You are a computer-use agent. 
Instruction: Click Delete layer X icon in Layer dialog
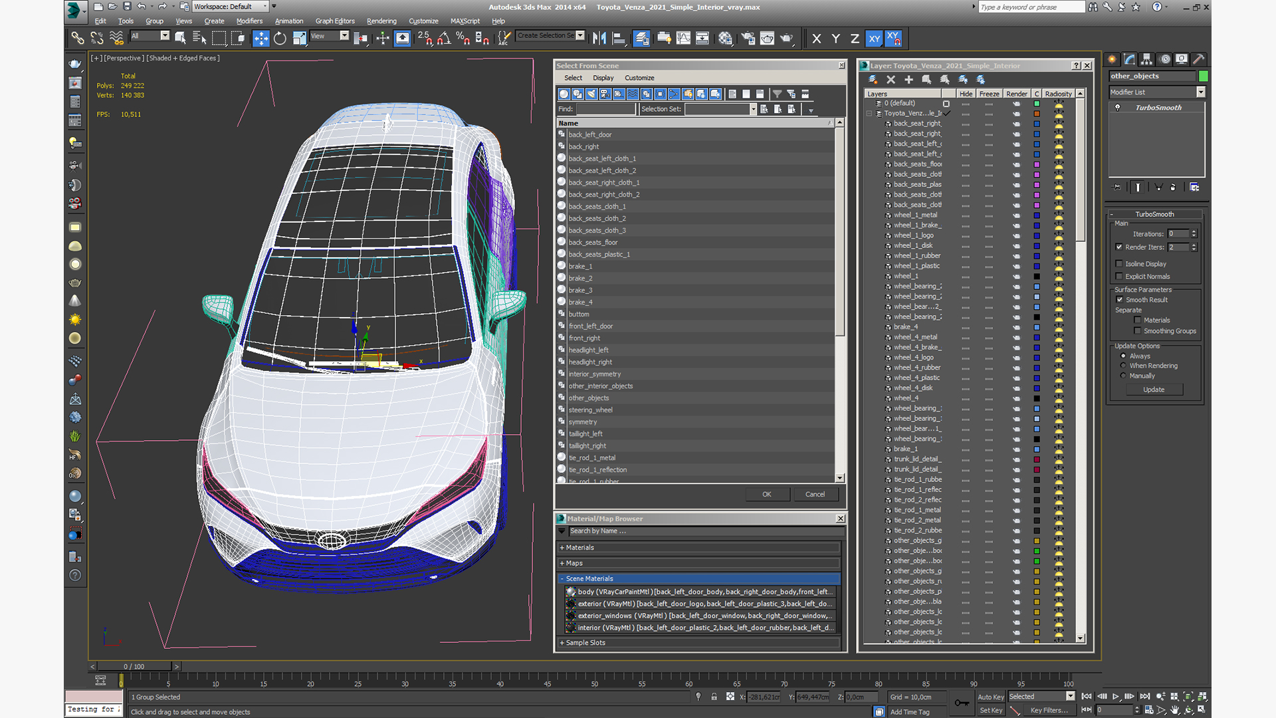coord(891,80)
